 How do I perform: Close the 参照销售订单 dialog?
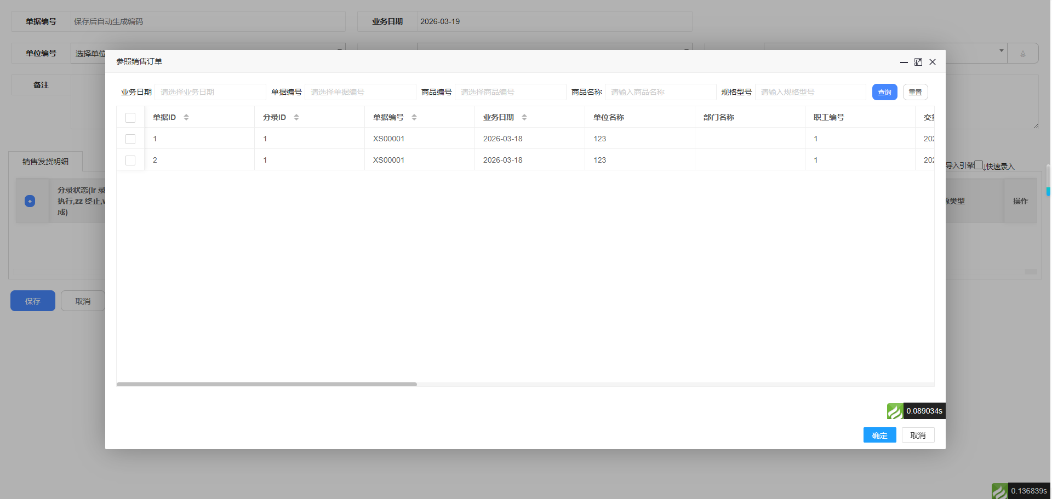[933, 62]
